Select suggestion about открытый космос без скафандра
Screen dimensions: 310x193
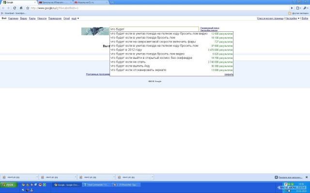click(x=171, y=58)
